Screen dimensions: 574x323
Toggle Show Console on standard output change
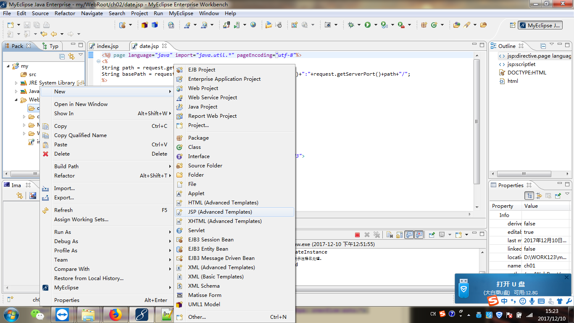[x=409, y=235]
